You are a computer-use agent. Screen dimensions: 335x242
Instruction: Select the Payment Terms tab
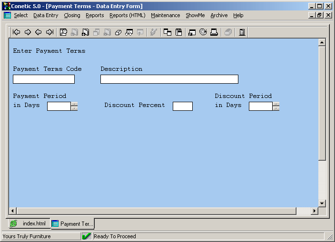tap(72, 223)
